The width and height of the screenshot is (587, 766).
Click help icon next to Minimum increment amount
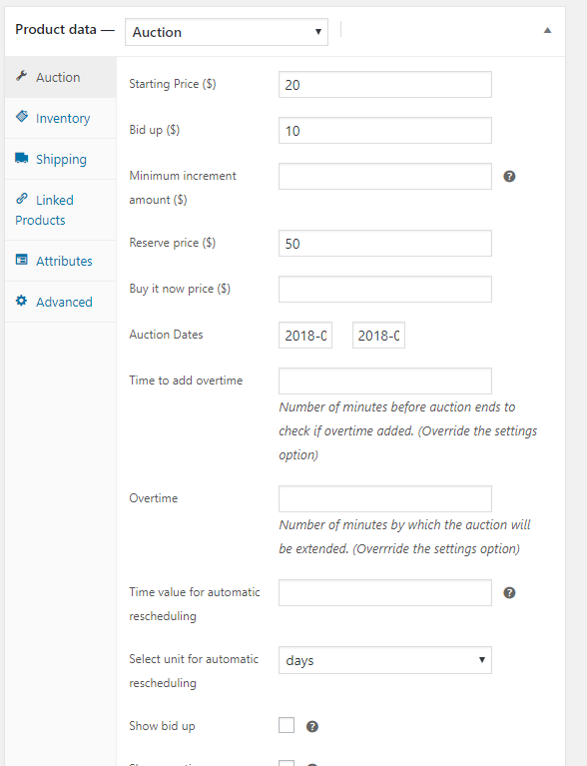click(509, 177)
